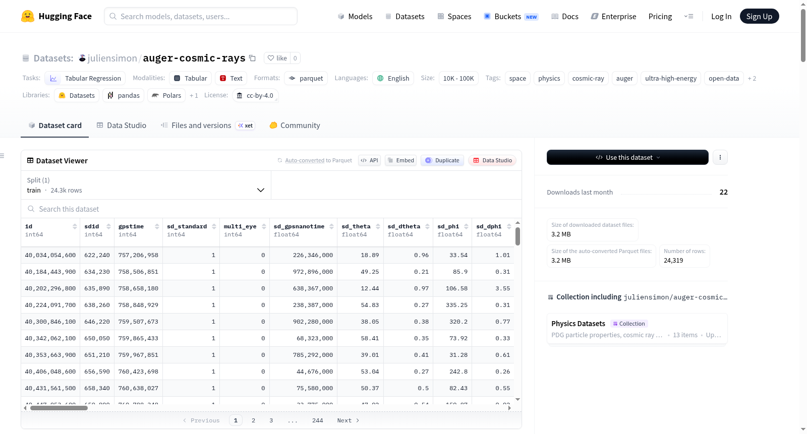This screenshot has height=434, width=807.
Task: Click the page vertical scrollbar thumb
Action: point(803,35)
